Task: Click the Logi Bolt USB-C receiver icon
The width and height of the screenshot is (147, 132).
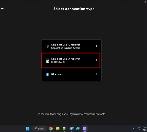Action: click(48, 46)
